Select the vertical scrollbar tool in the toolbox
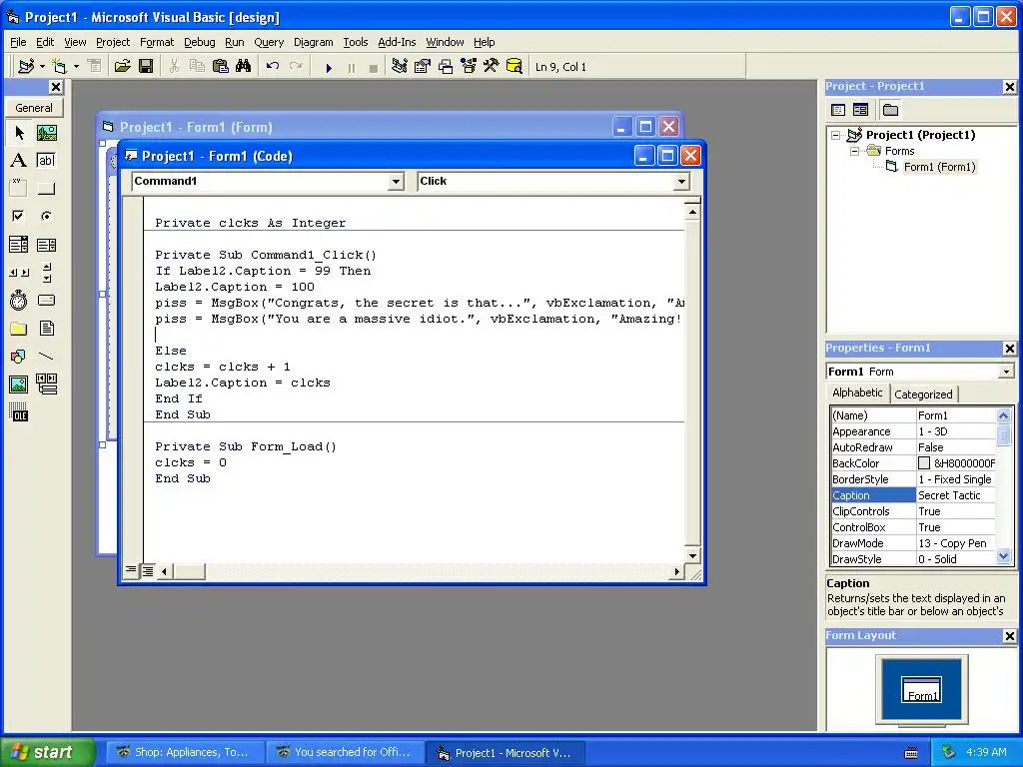Image resolution: width=1023 pixels, height=767 pixels. [x=46, y=273]
